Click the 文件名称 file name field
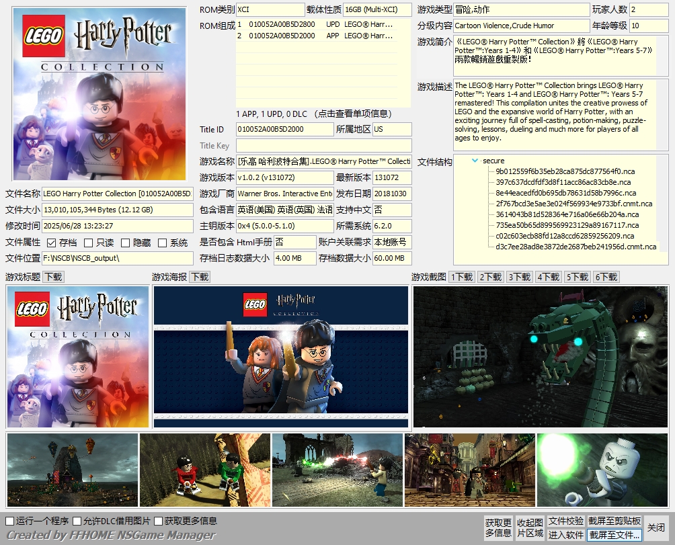 (x=118, y=194)
